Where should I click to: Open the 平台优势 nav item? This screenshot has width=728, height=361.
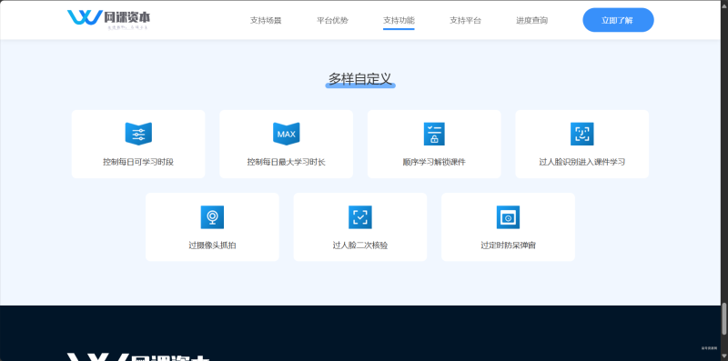click(x=332, y=20)
